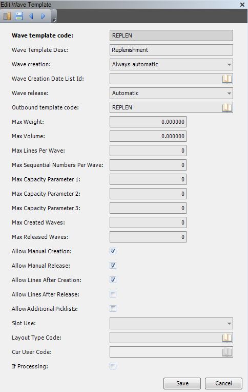Click the Max Volume input field

click(148, 136)
